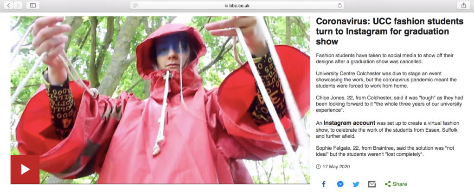Play the fashion student video
Image resolution: width=474 pixels, height=195 pixels.
(25, 170)
